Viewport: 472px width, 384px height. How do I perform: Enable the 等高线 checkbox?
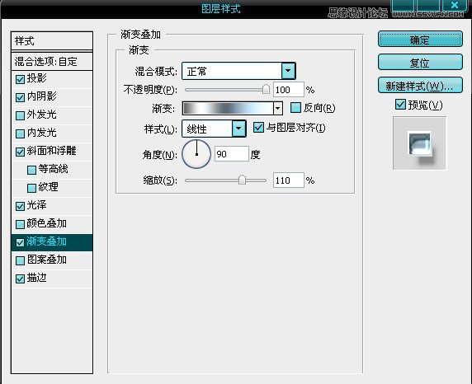coord(31,170)
